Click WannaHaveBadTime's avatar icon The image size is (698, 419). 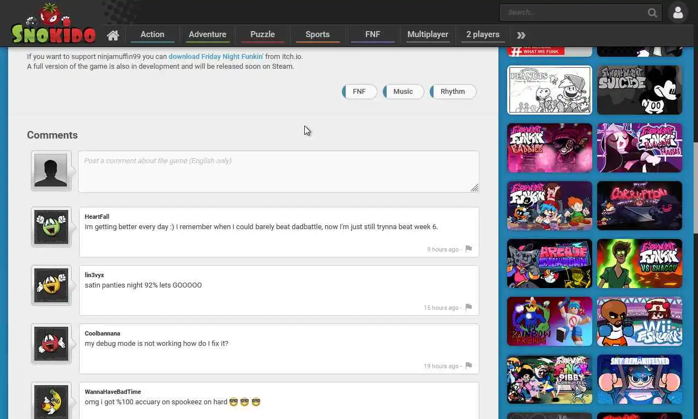pos(51,400)
